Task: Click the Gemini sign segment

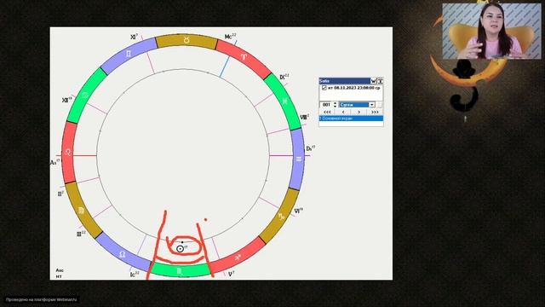Action: (x=129, y=54)
